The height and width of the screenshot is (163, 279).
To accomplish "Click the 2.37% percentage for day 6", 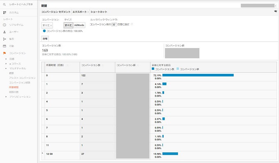I will tap(158, 119).
